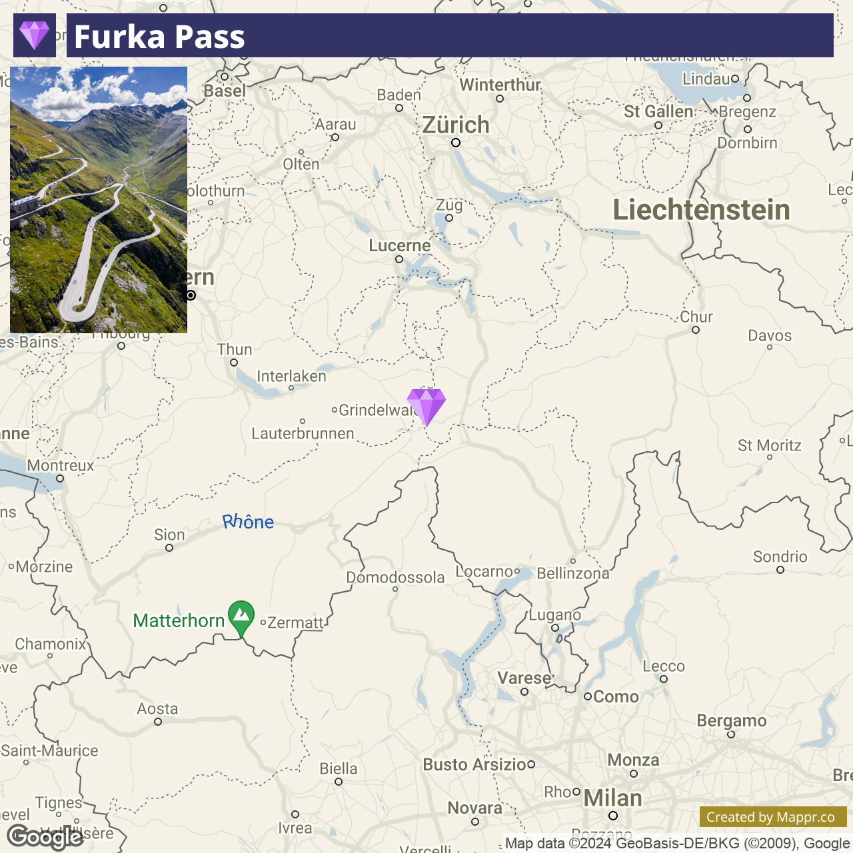Select the St Moritz town label

[x=769, y=446]
